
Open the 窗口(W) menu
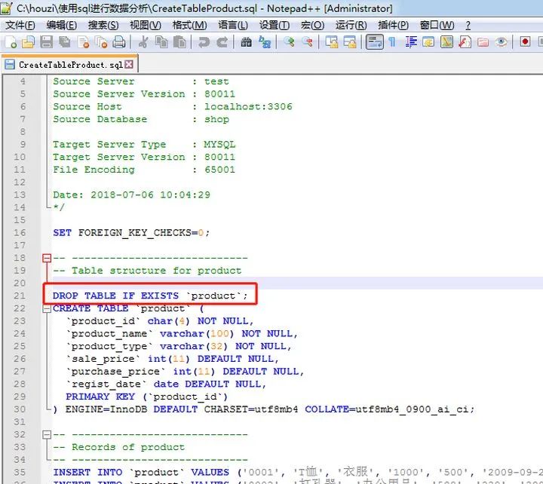coord(437,26)
